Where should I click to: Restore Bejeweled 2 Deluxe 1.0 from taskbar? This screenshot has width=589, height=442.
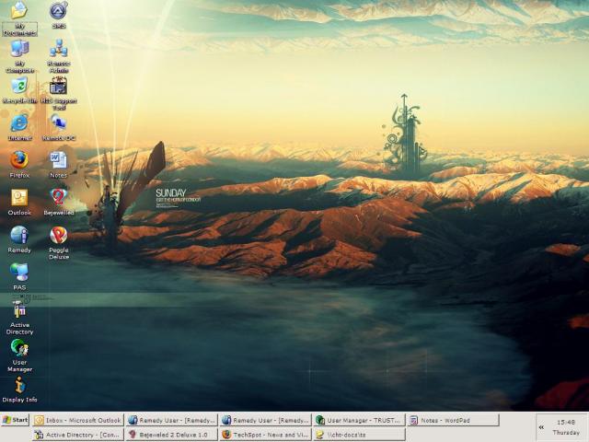172,435
